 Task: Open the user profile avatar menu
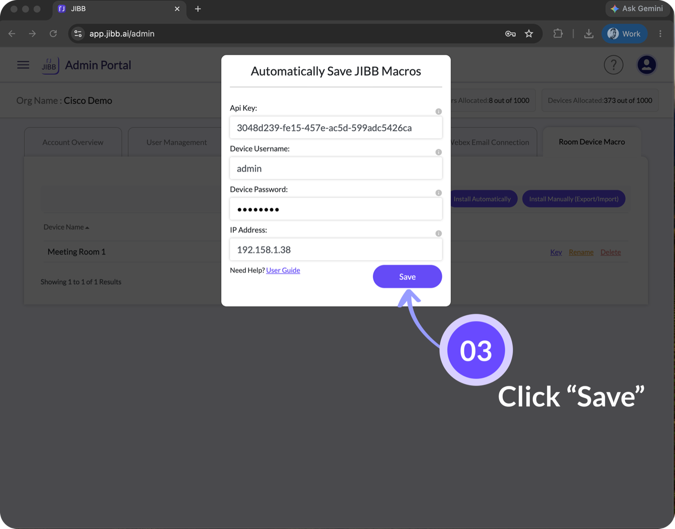tap(646, 65)
